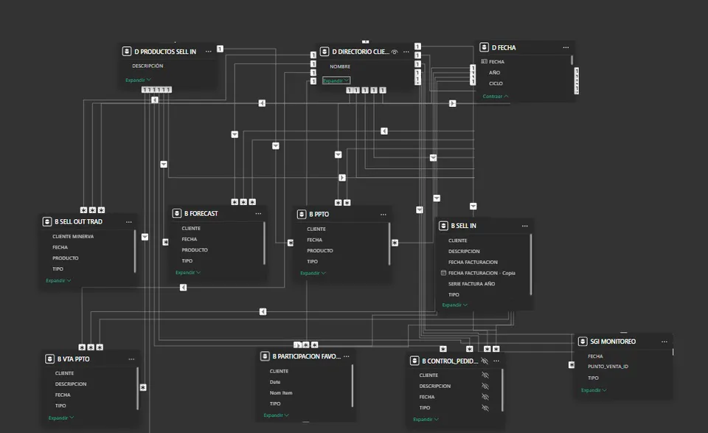This screenshot has height=433, width=708.
Task: Open more options for B SELL IN table
Action: [x=524, y=226]
